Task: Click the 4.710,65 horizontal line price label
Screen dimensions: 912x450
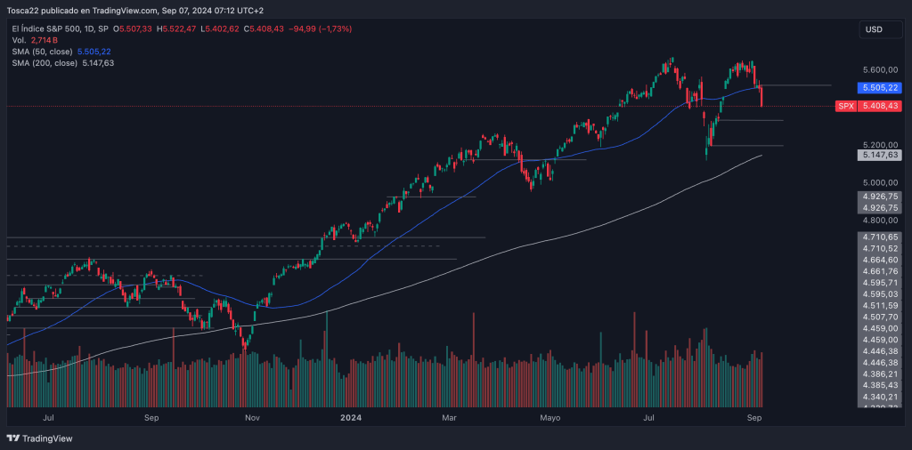Action: pyautogui.click(x=879, y=237)
